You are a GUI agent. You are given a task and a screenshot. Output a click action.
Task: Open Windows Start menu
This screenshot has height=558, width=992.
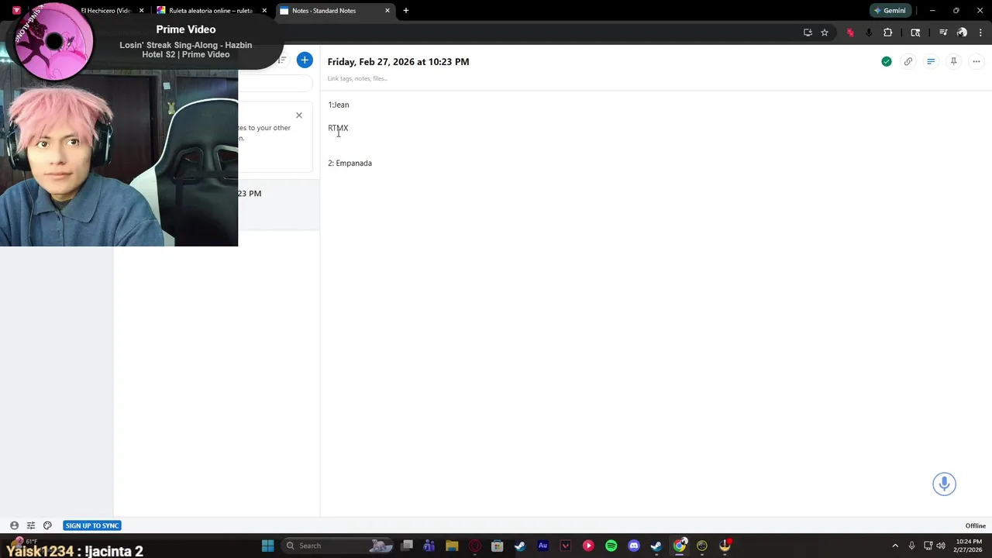click(x=267, y=546)
